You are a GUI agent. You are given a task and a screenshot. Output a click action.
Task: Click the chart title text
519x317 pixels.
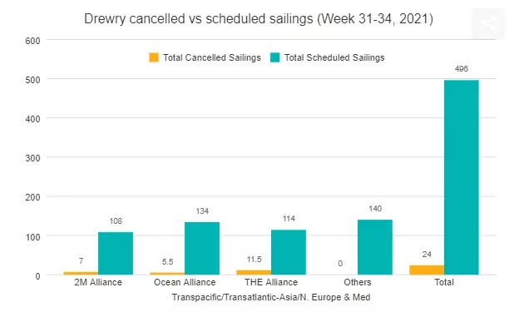(259, 19)
